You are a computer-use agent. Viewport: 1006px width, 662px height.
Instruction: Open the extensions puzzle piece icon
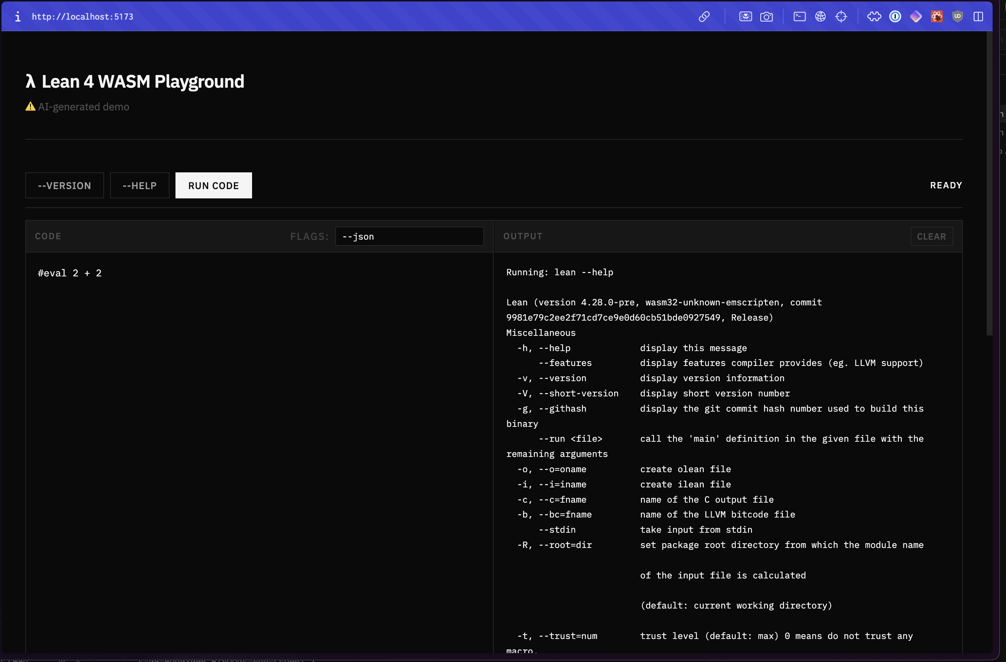874,16
